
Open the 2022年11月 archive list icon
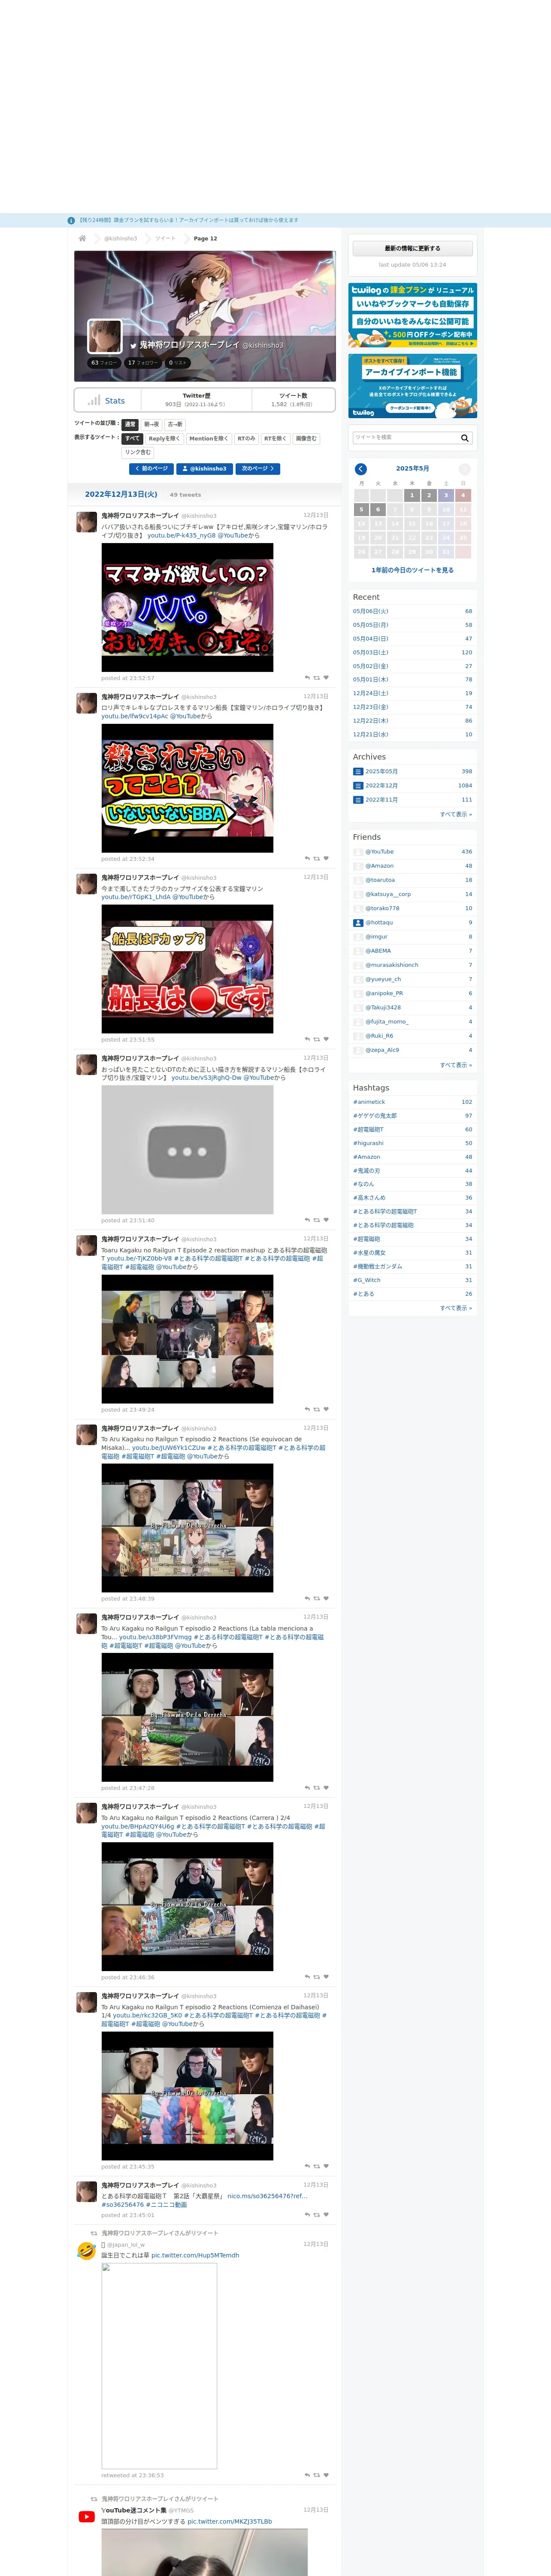click(358, 800)
